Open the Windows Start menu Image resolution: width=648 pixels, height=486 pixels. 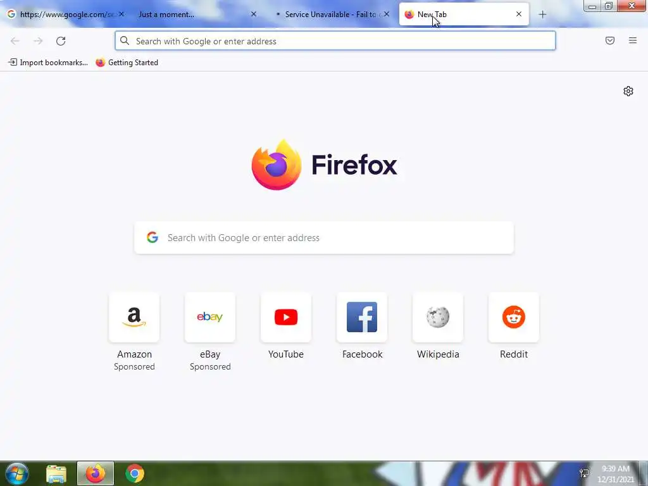(17, 473)
